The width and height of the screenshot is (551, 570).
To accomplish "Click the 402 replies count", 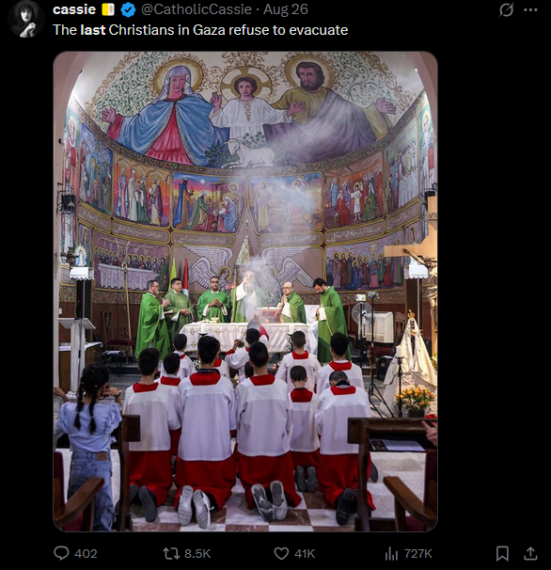I will click(86, 554).
